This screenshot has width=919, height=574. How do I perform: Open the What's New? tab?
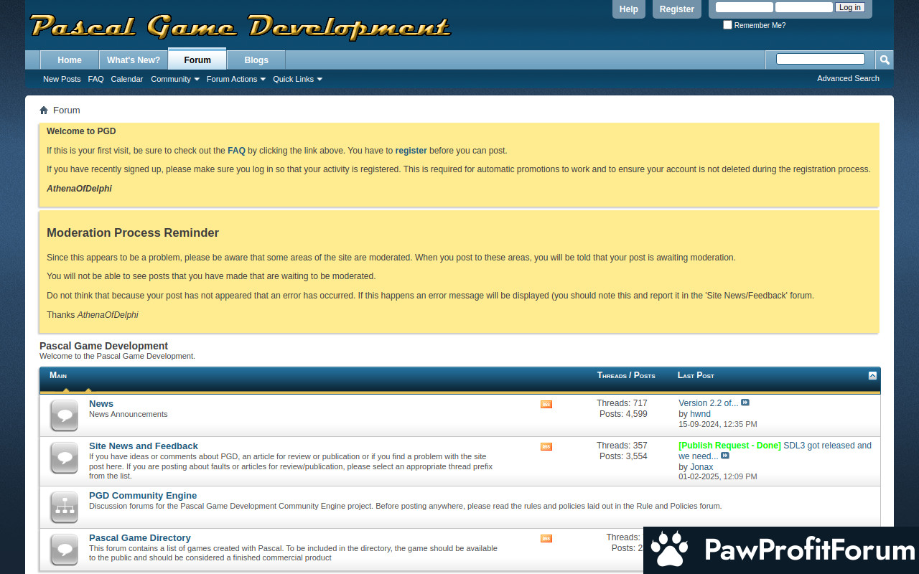(x=134, y=60)
